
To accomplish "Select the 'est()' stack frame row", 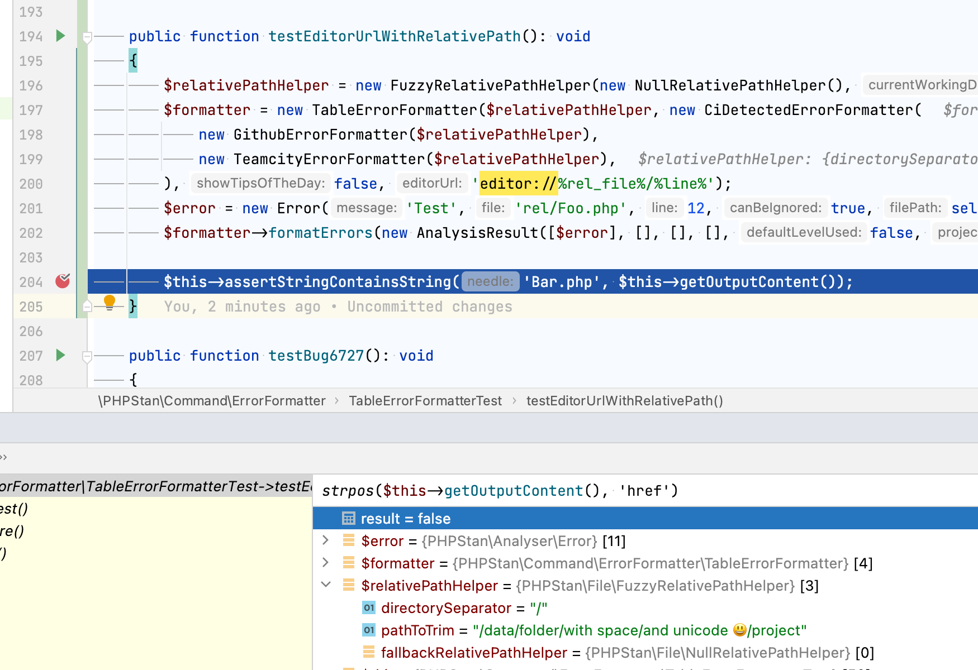I will tap(156, 509).
